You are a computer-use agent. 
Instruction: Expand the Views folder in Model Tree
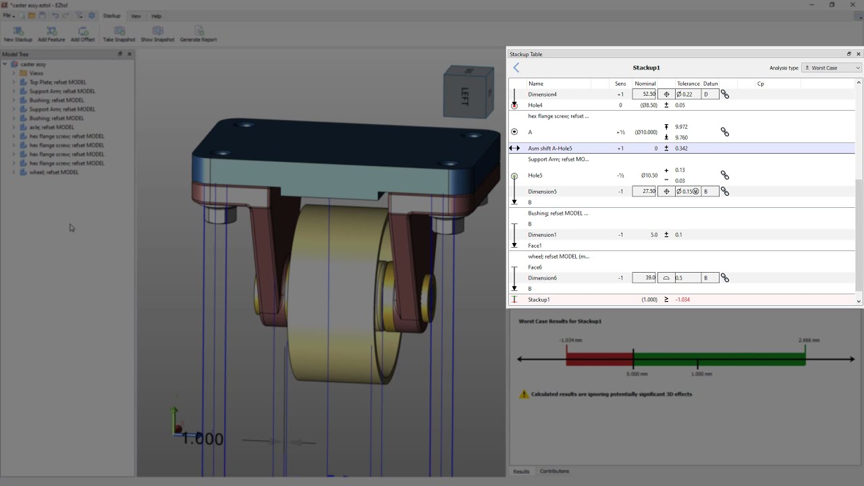[x=13, y=74]
